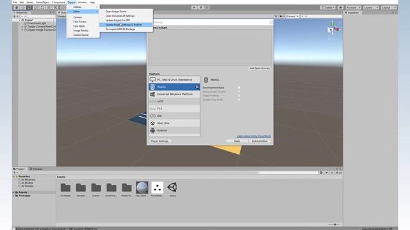Open the Account dropdown
The image size is (410, 230).
[x=353, y=8]
